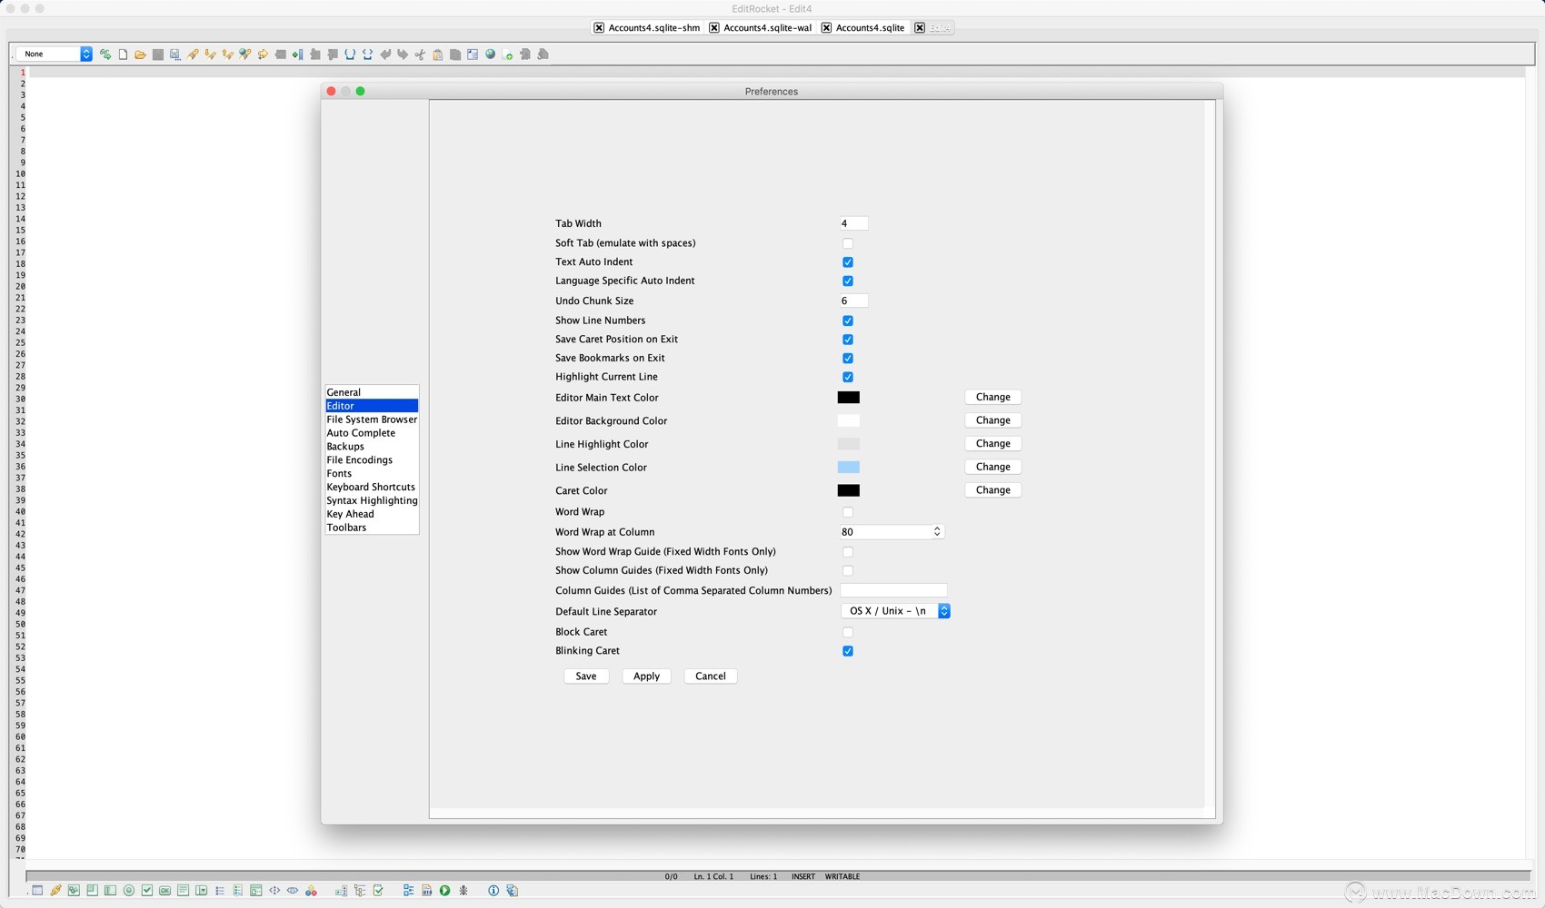This screenshot has height=908, width=1545.
Task: Click the green checkbox insert icon
Action: click(147, 891)
